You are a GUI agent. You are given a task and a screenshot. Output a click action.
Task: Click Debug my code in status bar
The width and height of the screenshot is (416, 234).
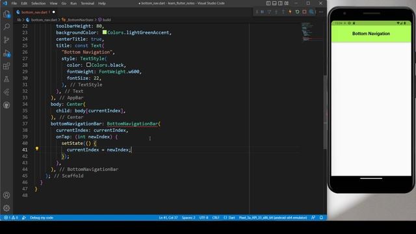42,218
